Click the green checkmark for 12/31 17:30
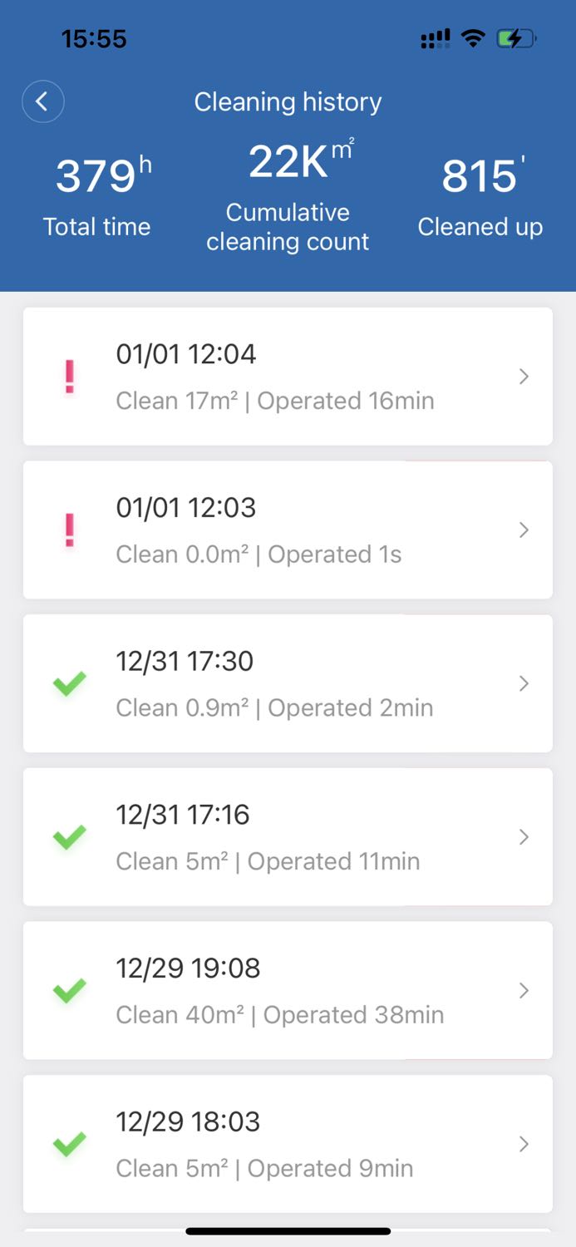Viewport: 576px width, 1247px height. coord(70,684)
